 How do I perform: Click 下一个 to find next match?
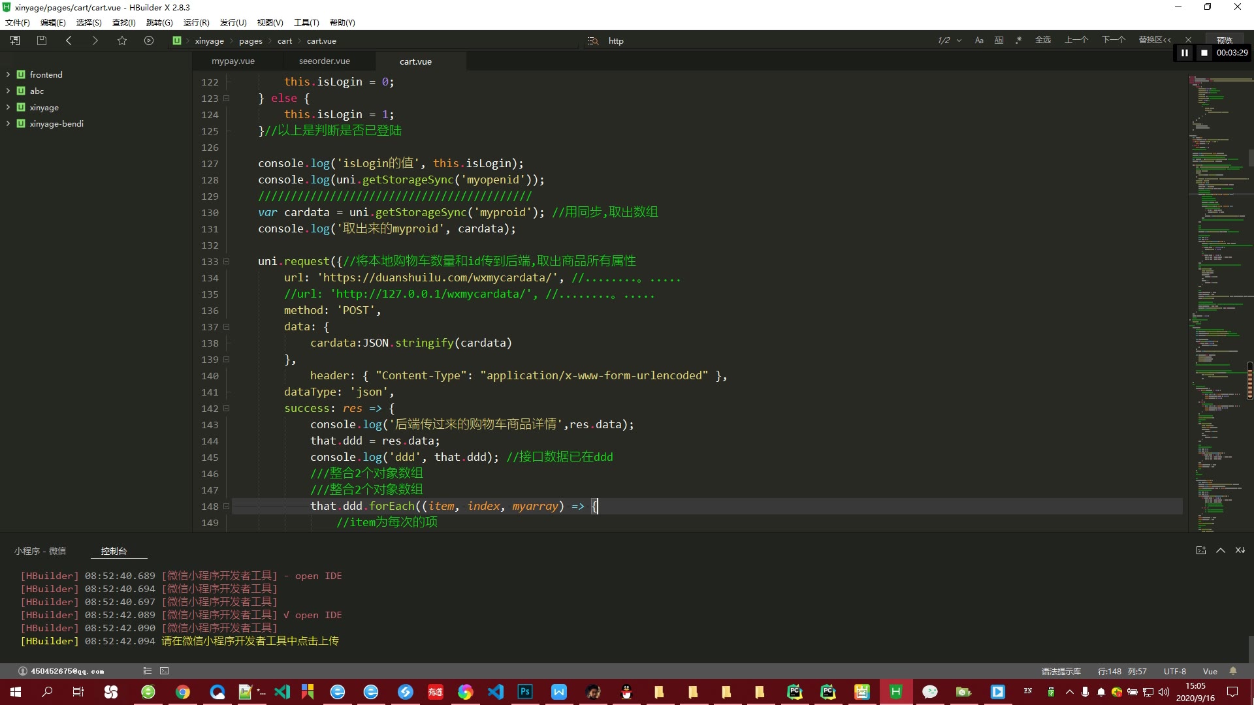click(1114, 40)
